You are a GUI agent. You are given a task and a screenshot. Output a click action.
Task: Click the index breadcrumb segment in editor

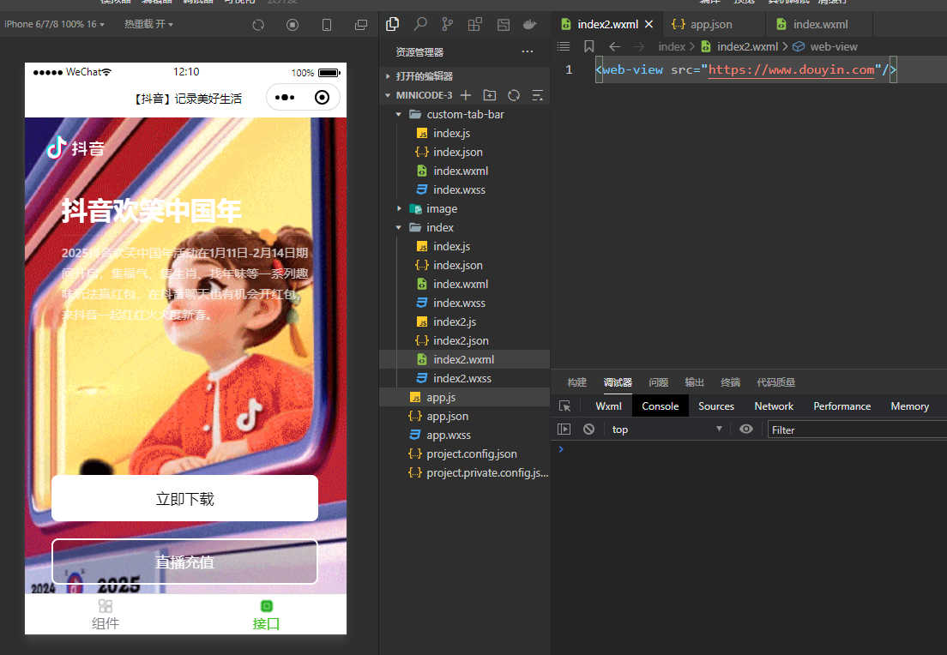(x=672, y=46)
